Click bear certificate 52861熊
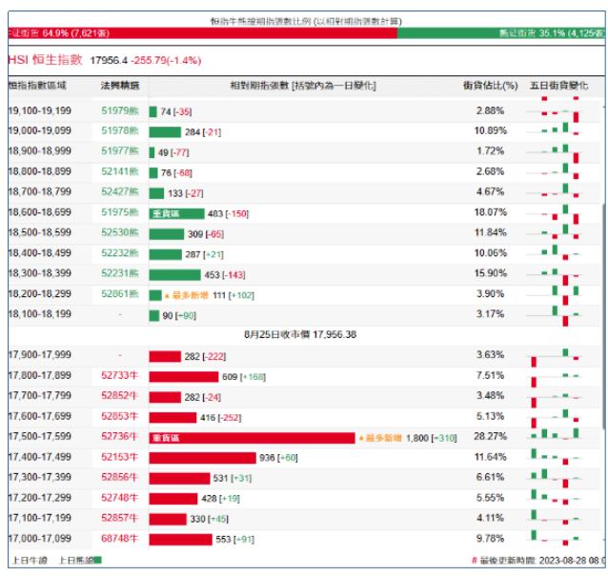This screenshot has width=608, height=576. (119, 294)
